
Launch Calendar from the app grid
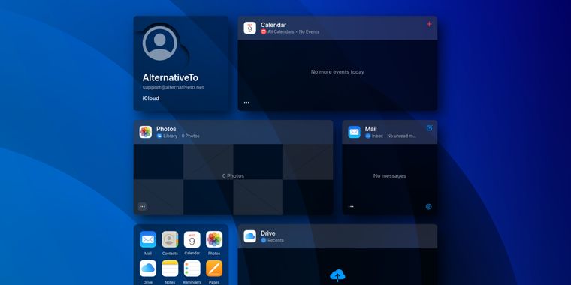[x=192, y=239]
